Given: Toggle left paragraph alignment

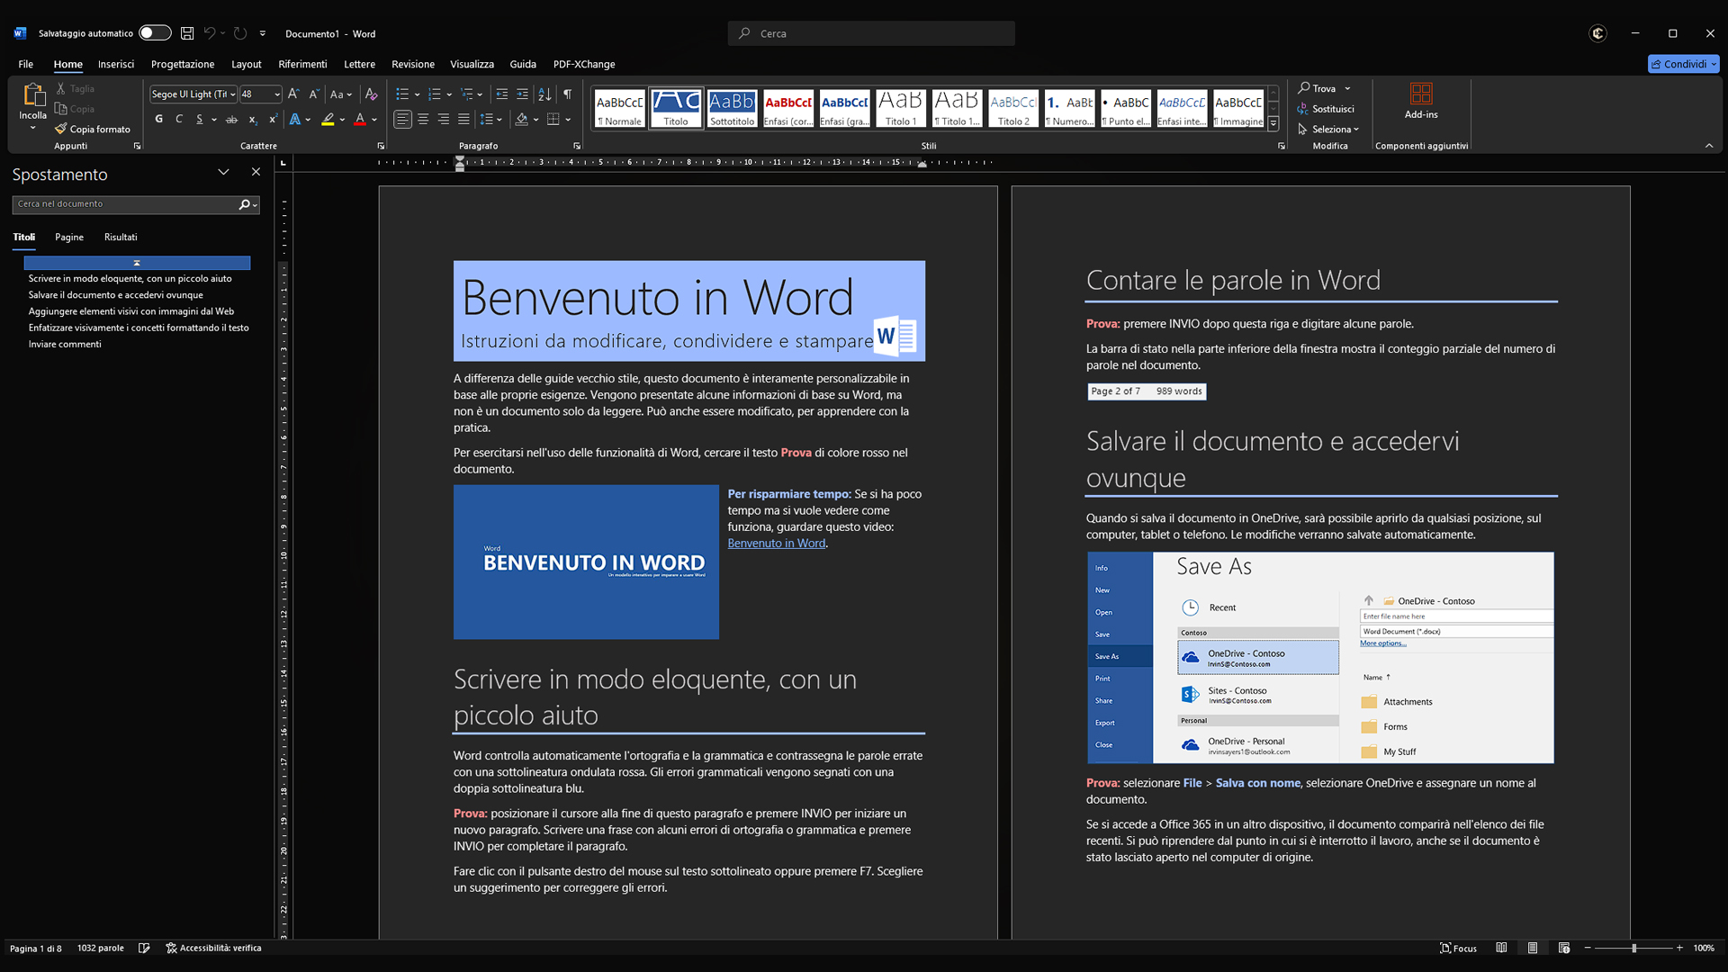Looking at the screenshot, I should point(402,119).
